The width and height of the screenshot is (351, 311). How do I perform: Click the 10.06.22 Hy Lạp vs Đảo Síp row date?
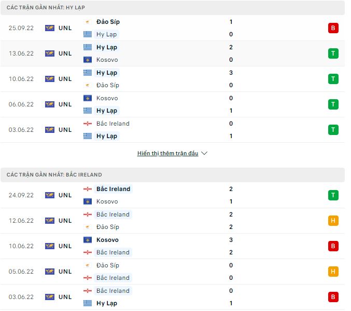click(21, 79)
